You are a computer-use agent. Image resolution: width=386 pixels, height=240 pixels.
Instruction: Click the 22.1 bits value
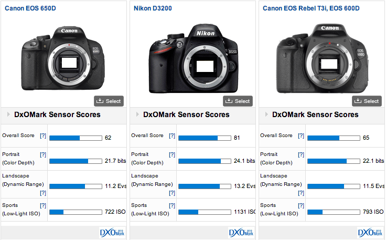373,161
